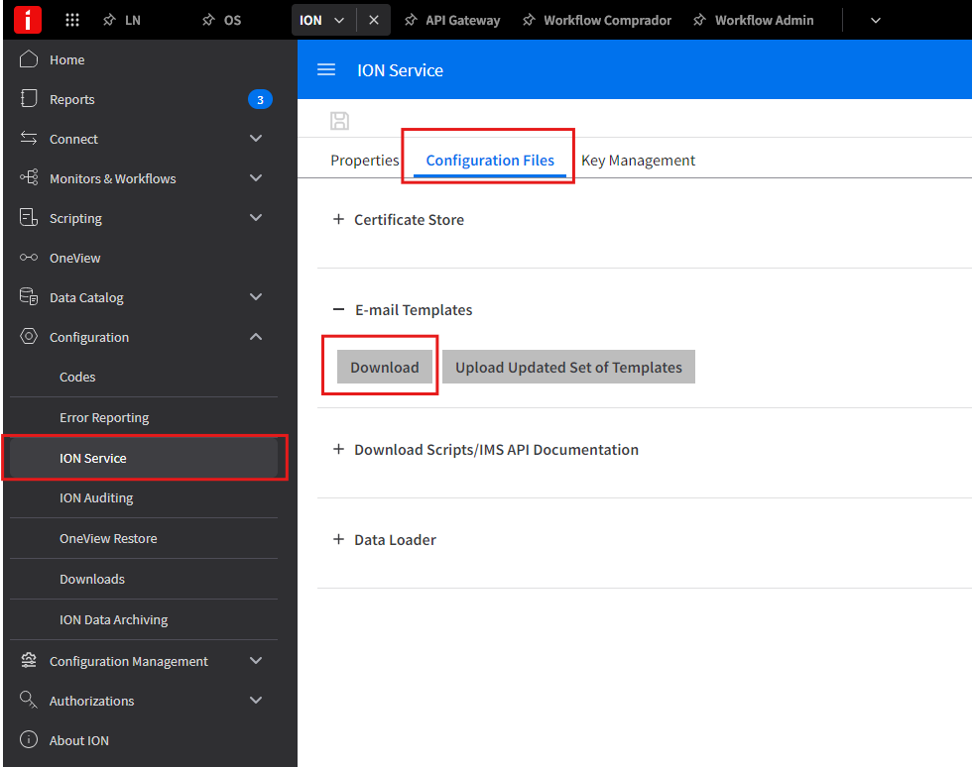Click the Configuration gear icon

(x=29, y=336)
